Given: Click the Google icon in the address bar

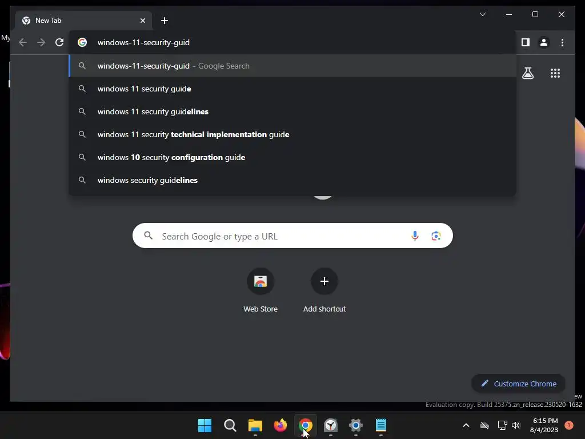Looking at the screenshot, I should pos(82,42).
